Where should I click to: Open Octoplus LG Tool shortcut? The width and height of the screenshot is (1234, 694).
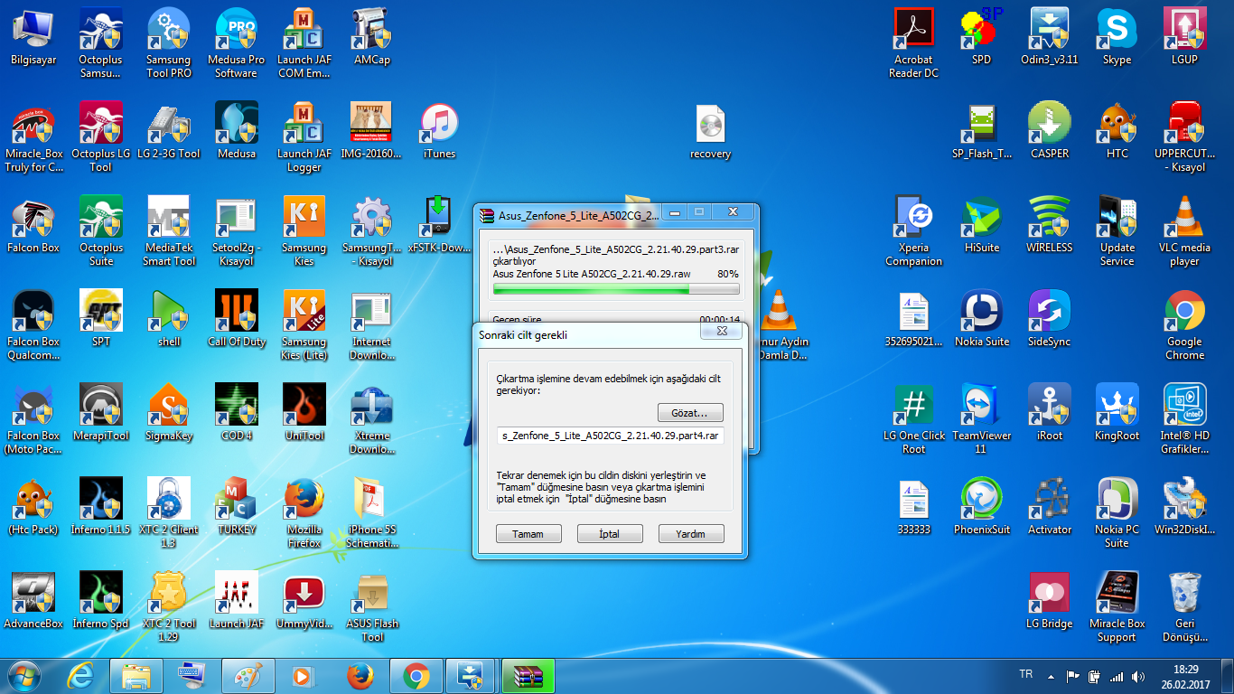click(101, 138)
